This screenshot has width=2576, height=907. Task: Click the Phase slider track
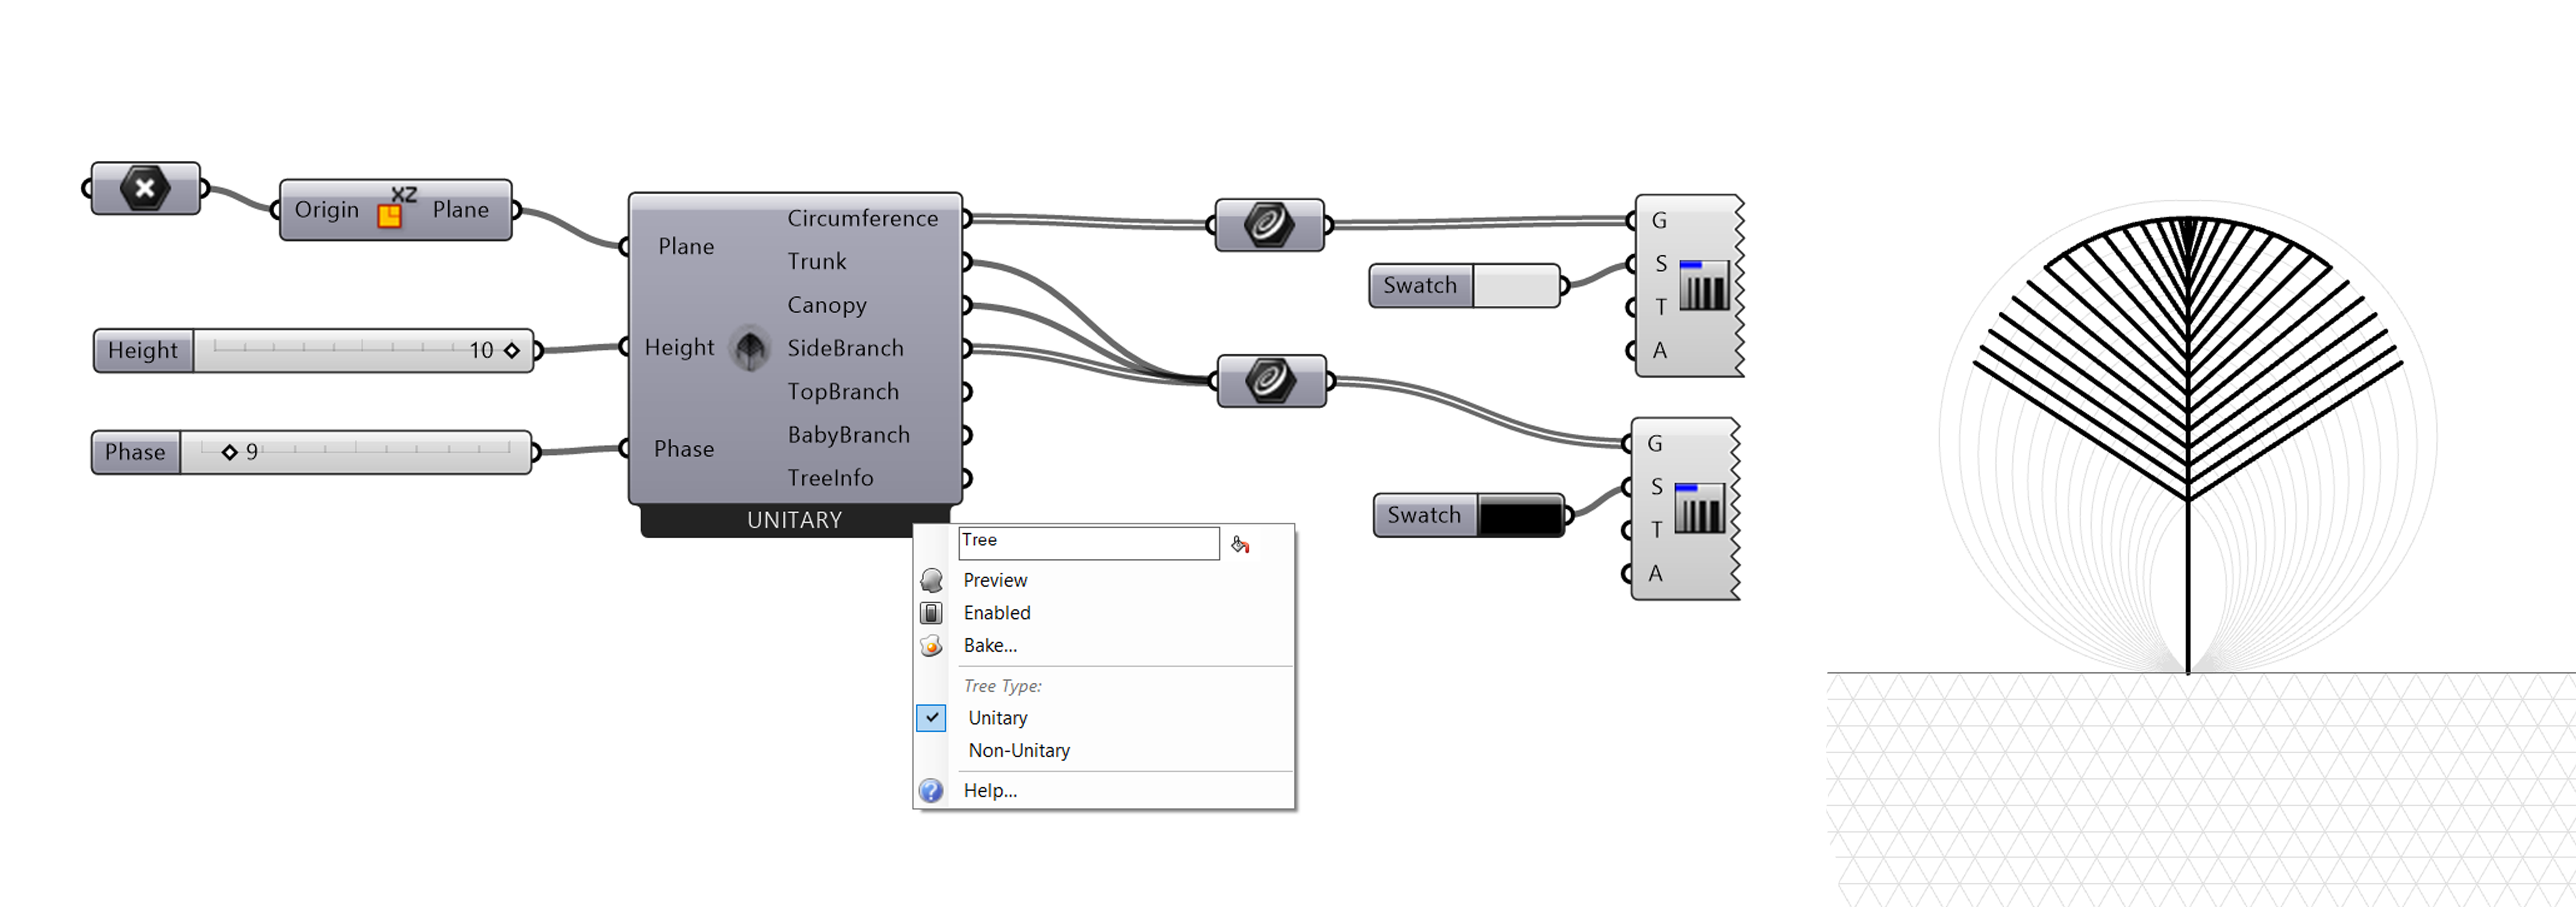pos(355,452)
